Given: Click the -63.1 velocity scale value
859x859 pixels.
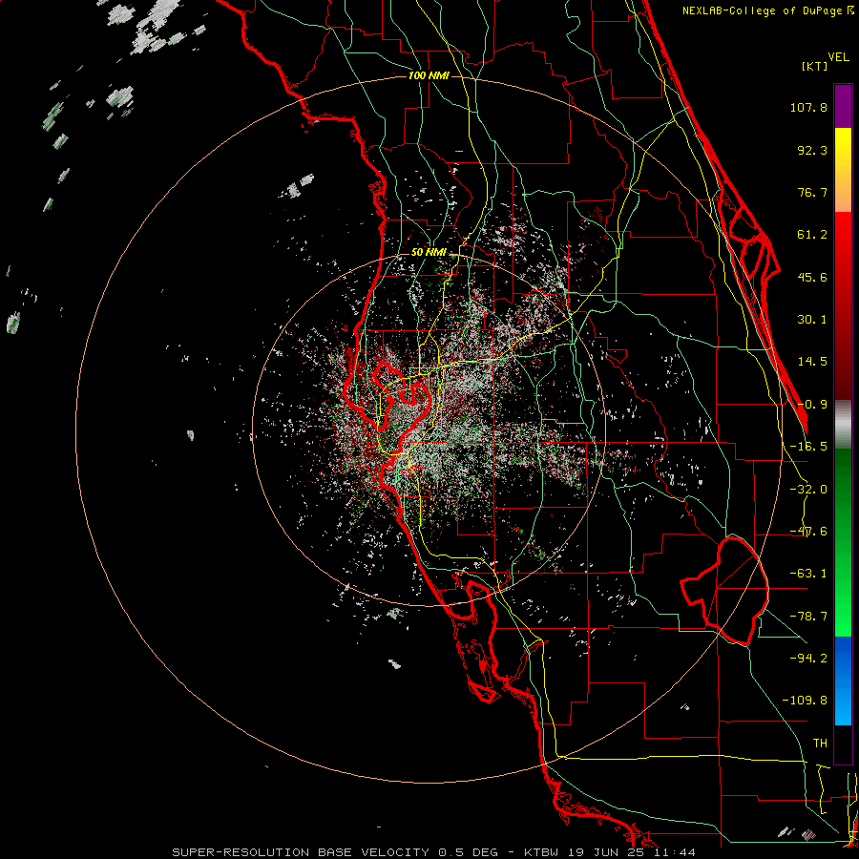Looking at the screenshot, I should 808,574.
